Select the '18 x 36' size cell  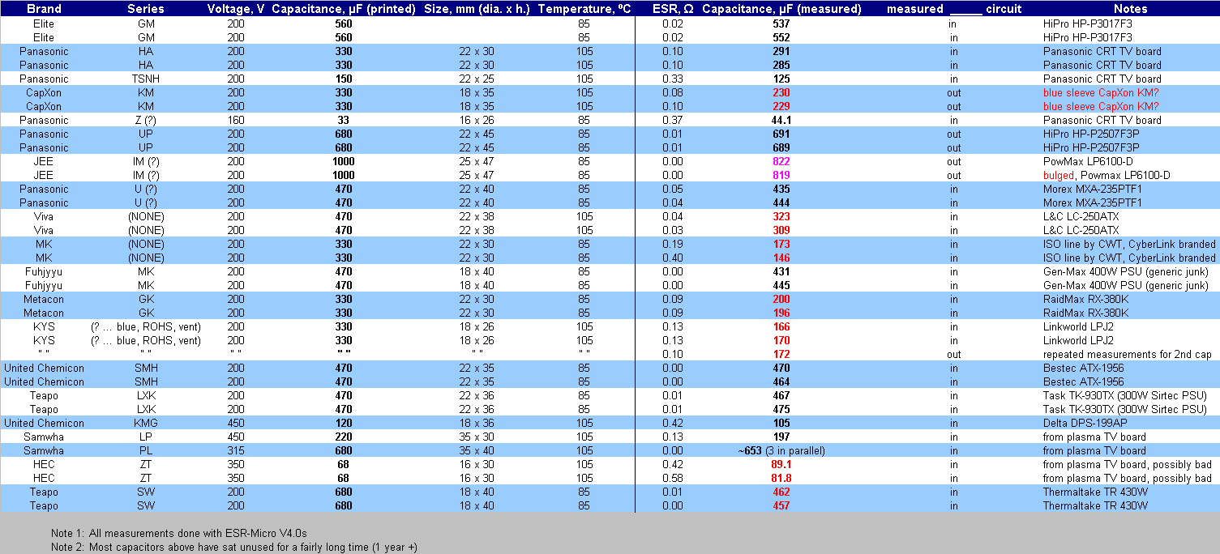pyautogui.click(x=477, y=423)
